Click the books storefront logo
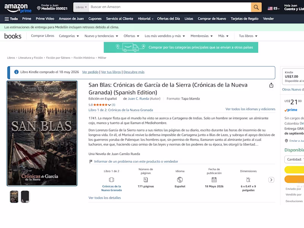 13,36
